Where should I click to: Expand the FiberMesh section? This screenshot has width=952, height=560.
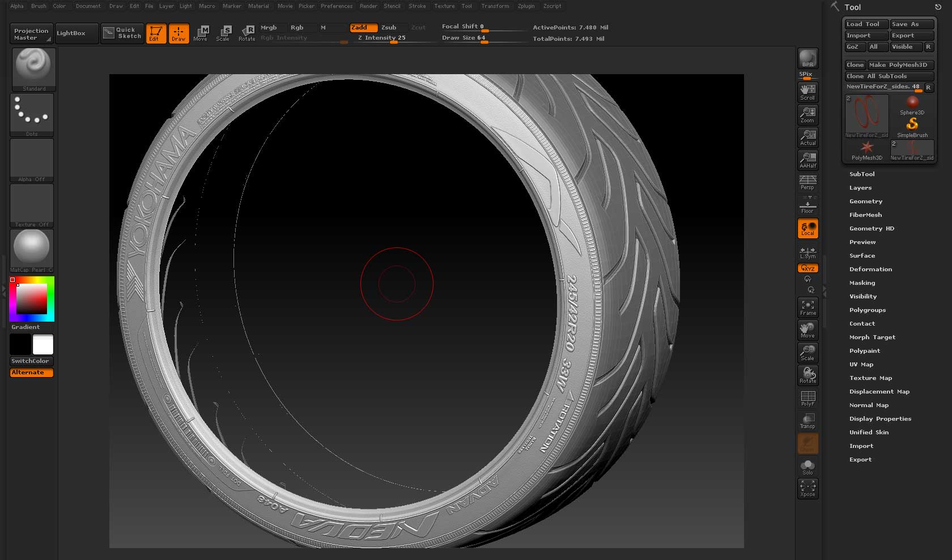pos(865,215)
